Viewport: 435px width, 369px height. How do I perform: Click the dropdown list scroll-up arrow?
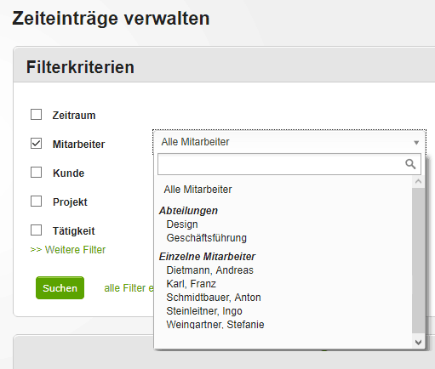pyautogui.click(x=418, y=182)
